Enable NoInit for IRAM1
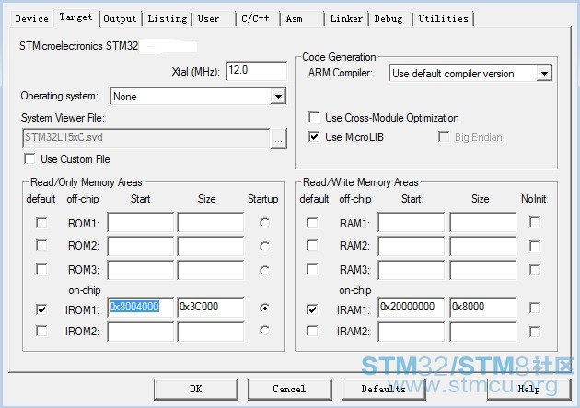The width and height of the screenshot is (580, 408). 535,308
